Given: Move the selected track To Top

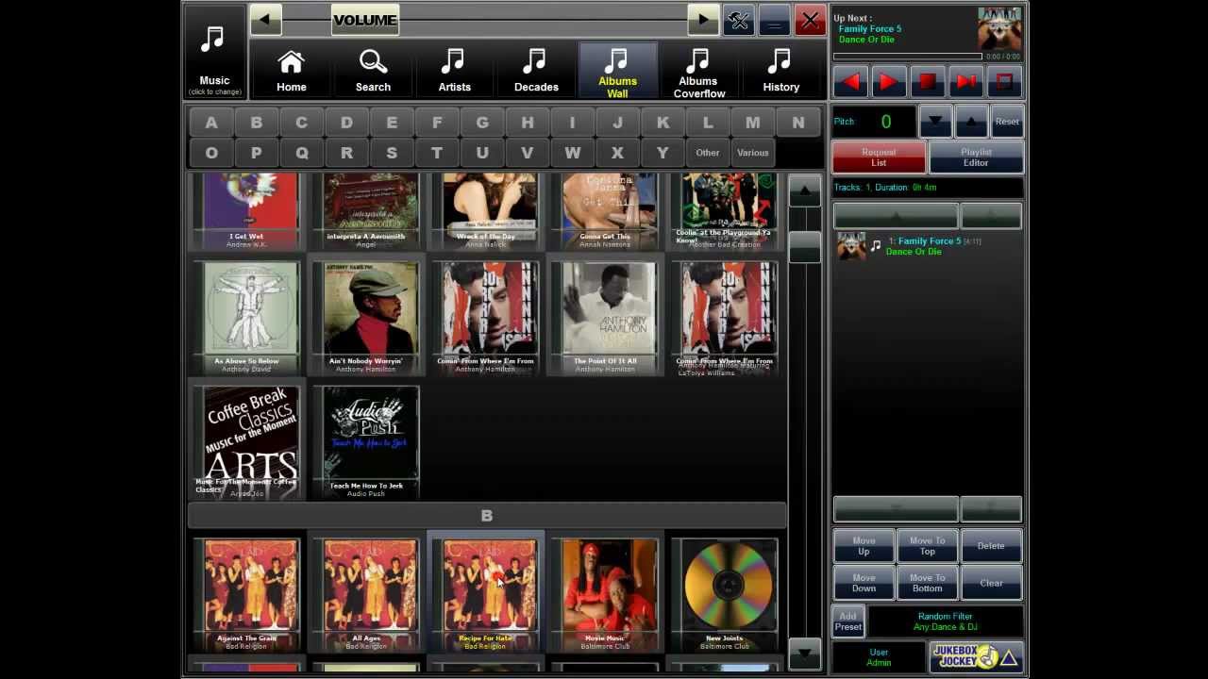Looking at the screenshot, I should click(927, 546).
